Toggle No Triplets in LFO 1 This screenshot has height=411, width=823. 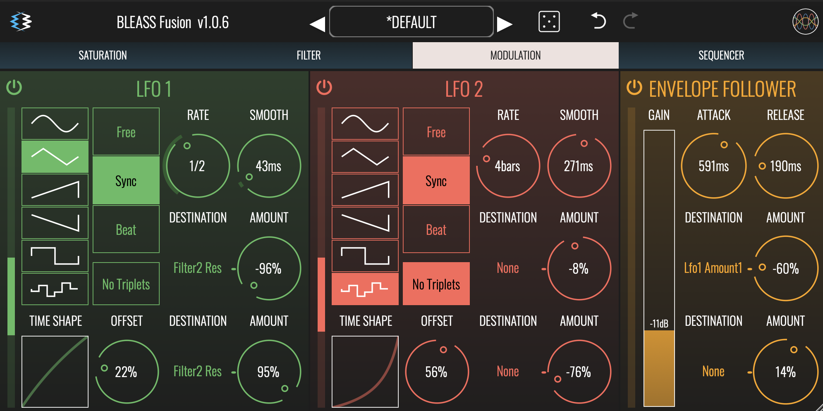(x=126, y=284)
